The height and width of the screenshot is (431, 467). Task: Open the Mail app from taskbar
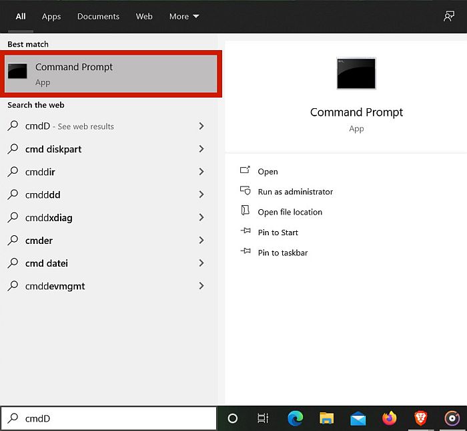[x=358, y=418]
